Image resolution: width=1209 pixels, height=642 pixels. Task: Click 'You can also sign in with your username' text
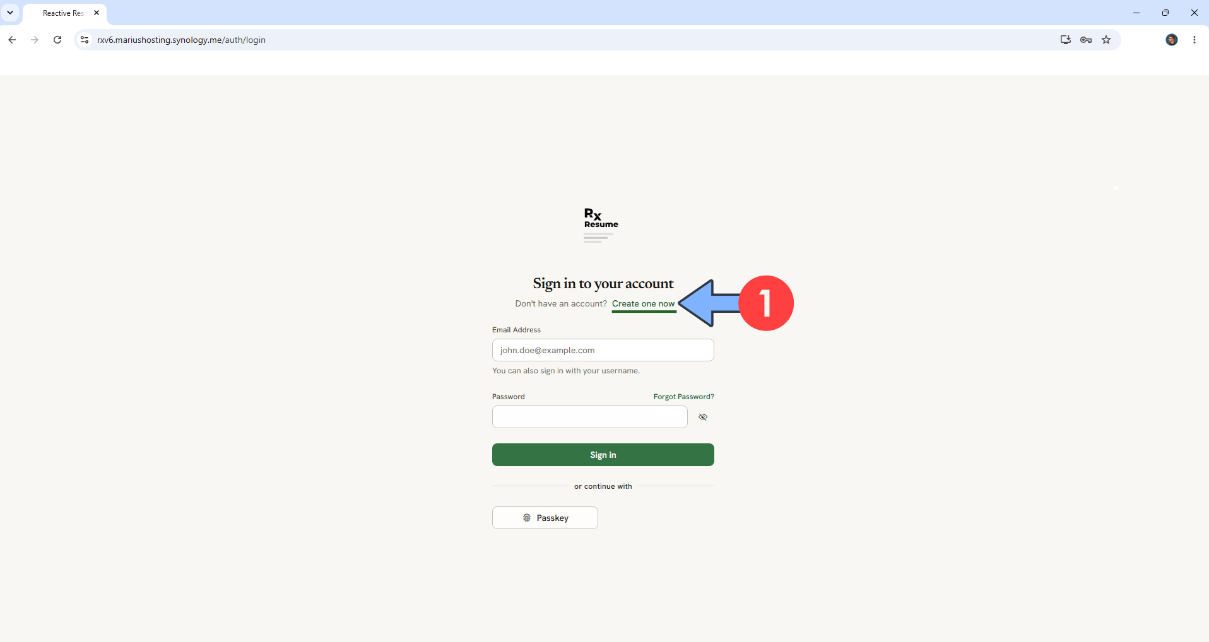(x=566, y=371)
